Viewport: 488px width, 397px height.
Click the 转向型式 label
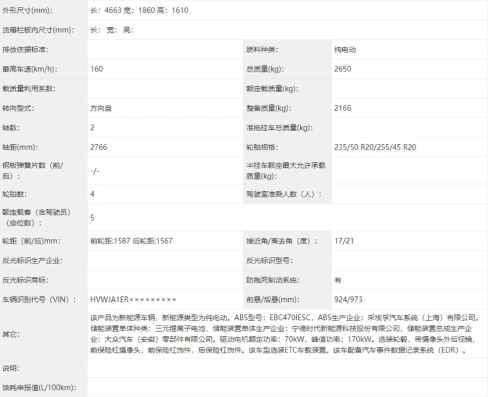click(x=18, y=108)
